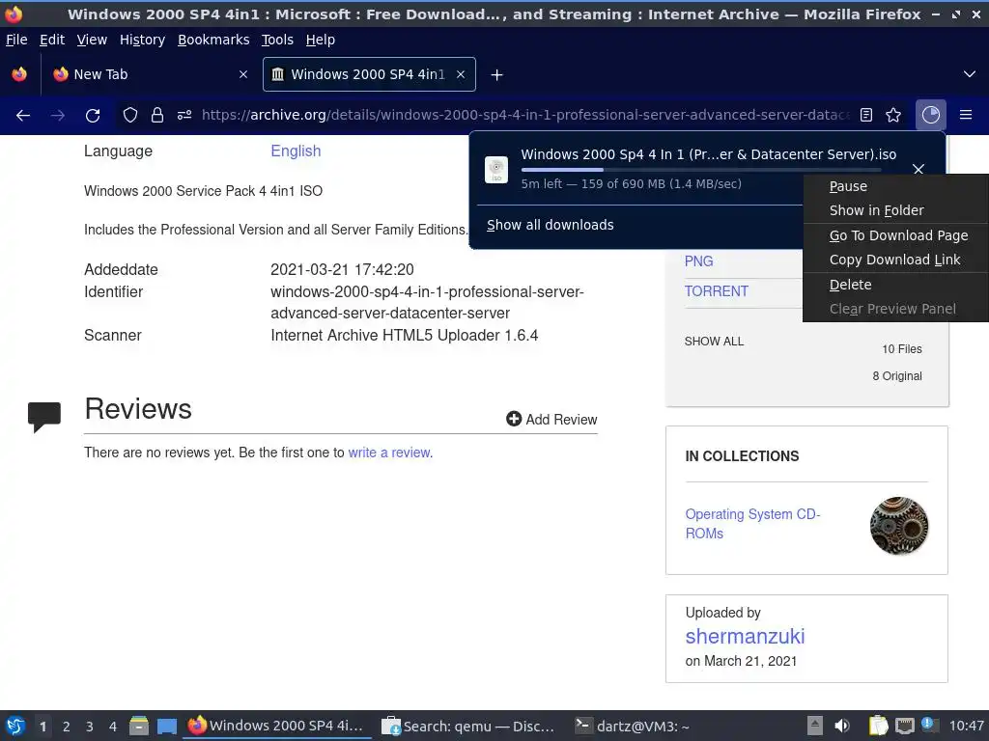Click the Downloads toolbar button
The image size is (989, 741).
click(x=930, y=115)
